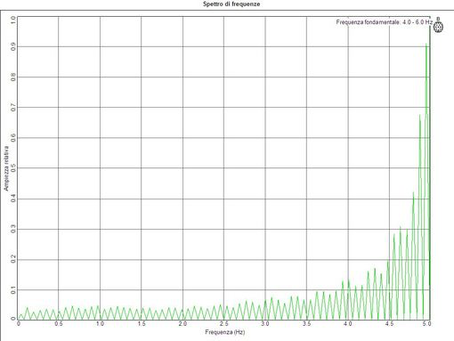Click the round sensor icon beside the chart
454x341 pixels.
[x=438, y=27]
